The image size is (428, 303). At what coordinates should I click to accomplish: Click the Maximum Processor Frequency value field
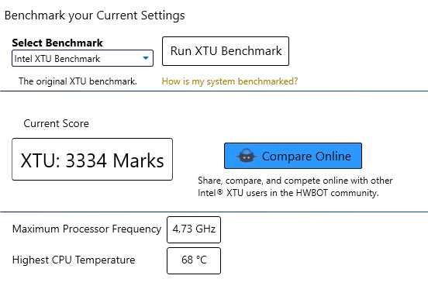[194, 229]
